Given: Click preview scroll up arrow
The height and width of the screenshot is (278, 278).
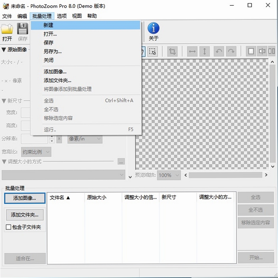Looking at the screenshot, I should tap(272, 62).
